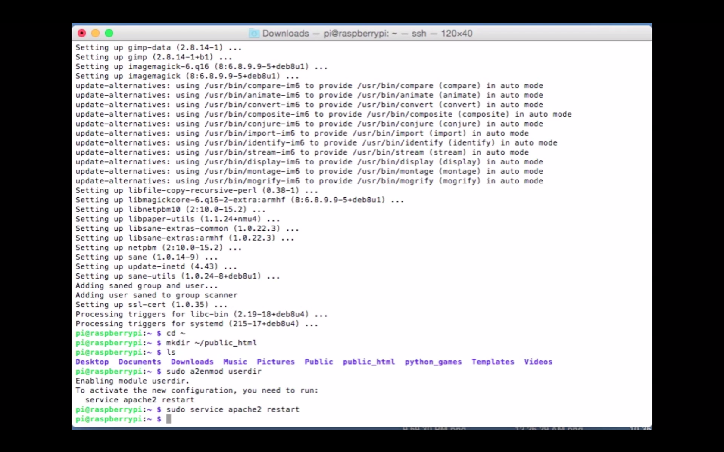
Task: Click the public_html directory name in ls output
Action: (x=369, y=362)
